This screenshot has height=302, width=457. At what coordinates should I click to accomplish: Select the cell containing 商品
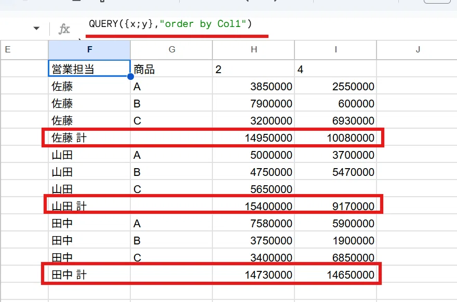[x=172, y=68]
